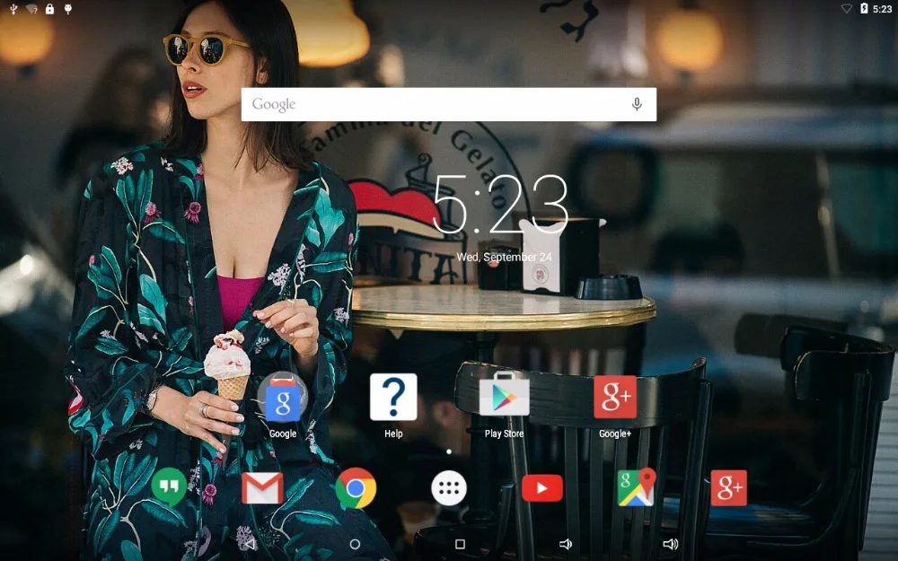Open the app drawer

click(449, 488)
